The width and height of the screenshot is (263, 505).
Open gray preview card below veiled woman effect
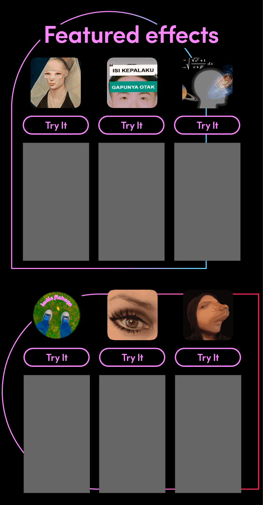(56, 202)
